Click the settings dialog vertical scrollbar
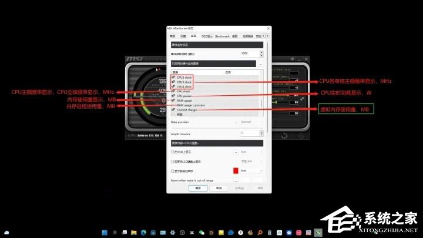Viewport: 423px width, 238px height. [267, 88]
